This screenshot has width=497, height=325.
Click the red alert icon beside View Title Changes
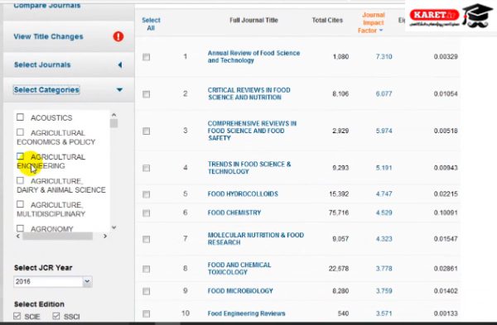coord(118,36)
